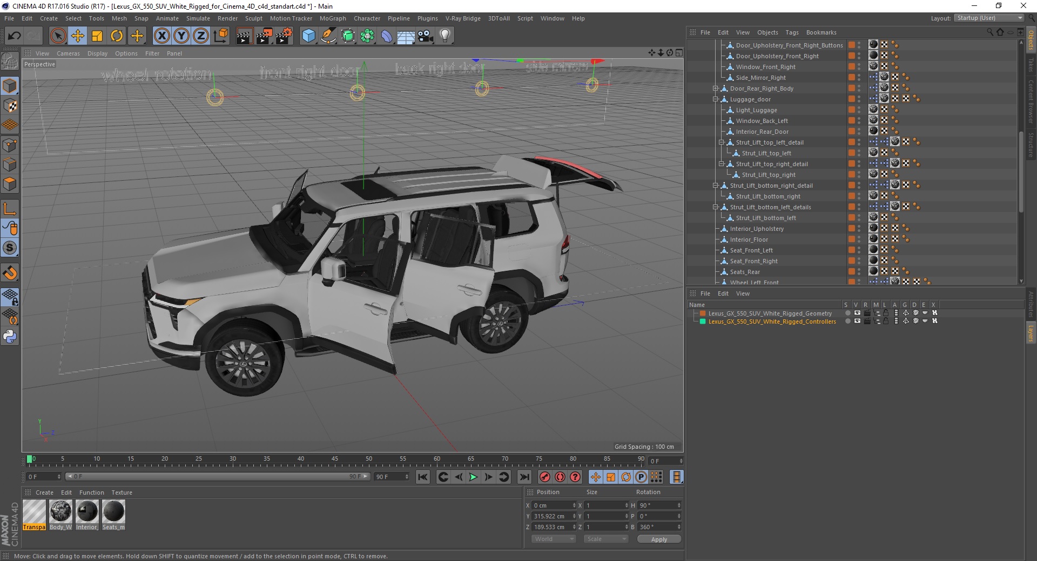Select the Live Selection tool
1037x561 pixels.
[x=58, y=36]
